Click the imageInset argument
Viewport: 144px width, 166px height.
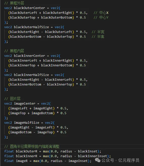[78, 161]
